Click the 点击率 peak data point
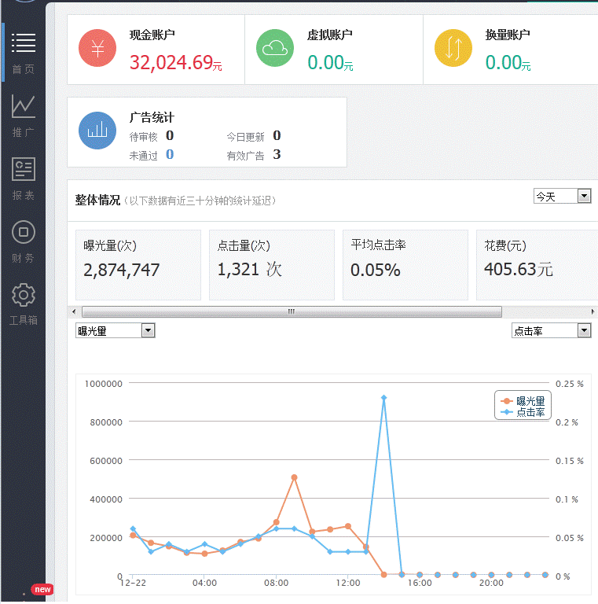The image size is (598, 604). [x=383, y=398]
